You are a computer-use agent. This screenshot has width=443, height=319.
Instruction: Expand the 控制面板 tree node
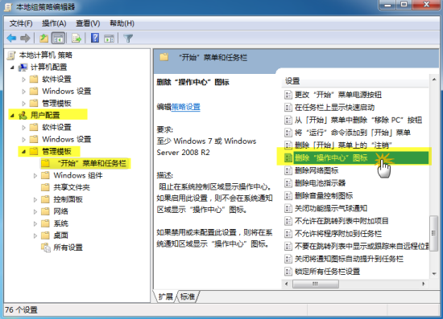point(35,199)
